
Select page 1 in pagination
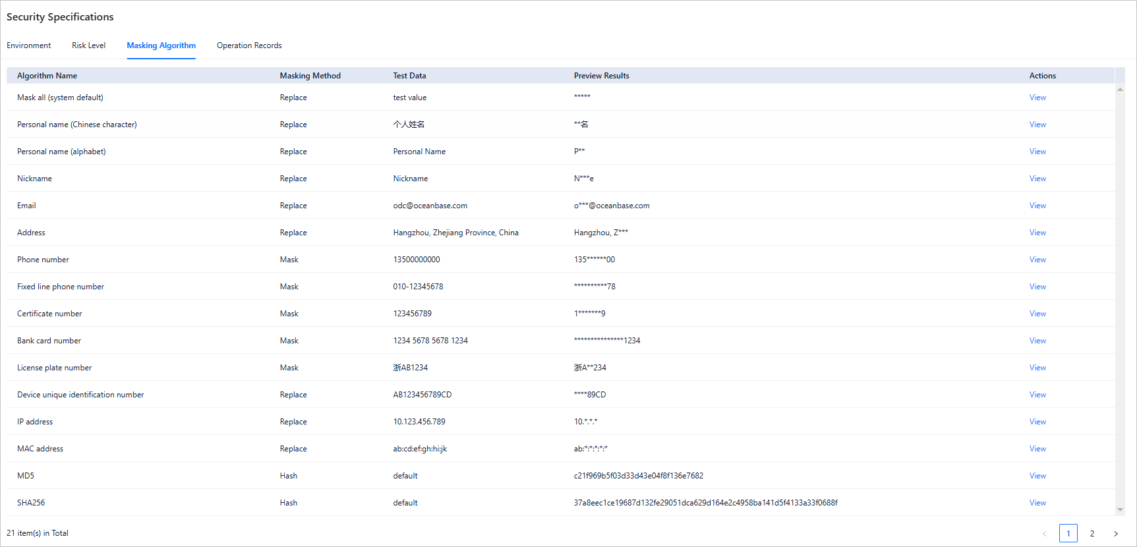(x=1068, y=534)
